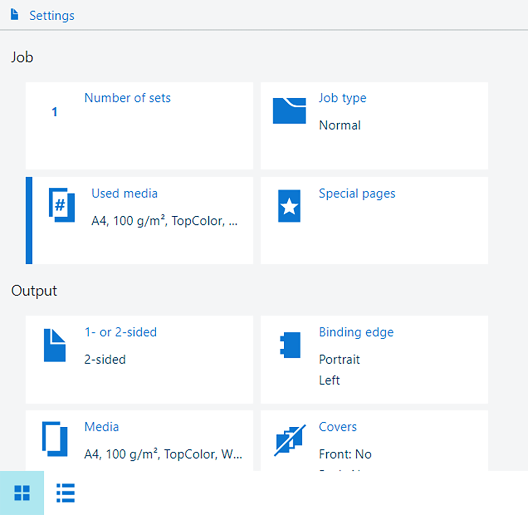Screen dimensions: 528x515
Task: Open the Job type setting label
Action: tap(342, 98)
